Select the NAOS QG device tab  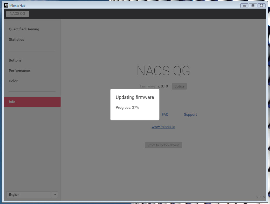point(17,13)
